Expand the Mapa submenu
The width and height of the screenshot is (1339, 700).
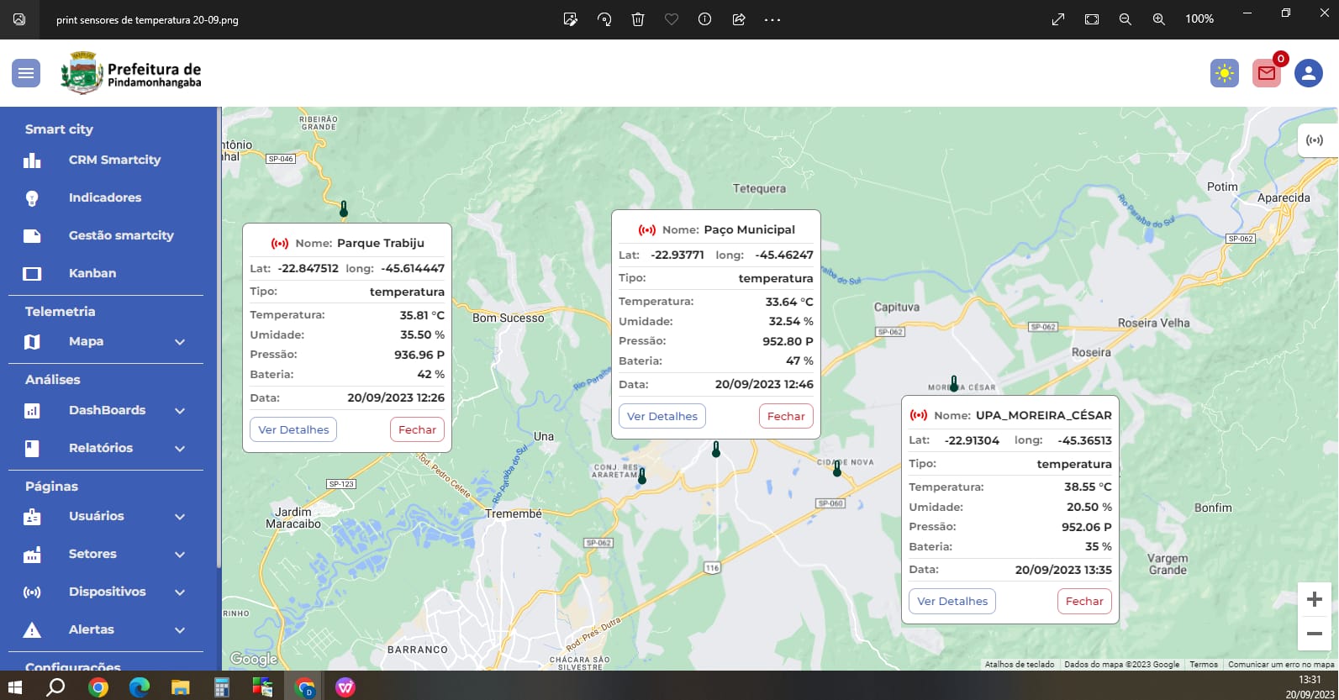[x=179, y=342]
